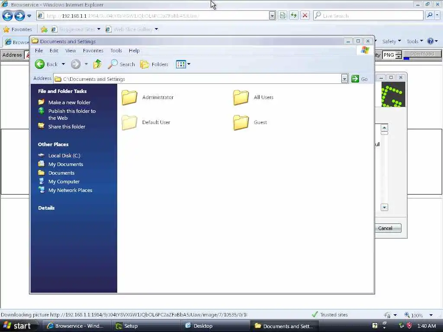The width and height of the screenshot is (443, 332).
Task: Go to My Network Places
Action: pyautogui.click(x=70, y=190)
